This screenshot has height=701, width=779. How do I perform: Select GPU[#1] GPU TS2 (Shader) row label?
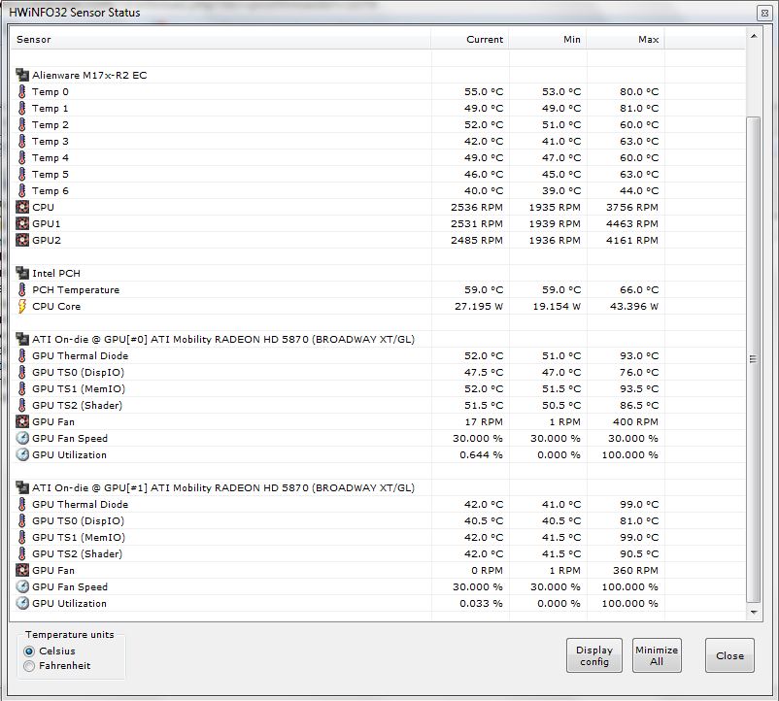point(77,553)
